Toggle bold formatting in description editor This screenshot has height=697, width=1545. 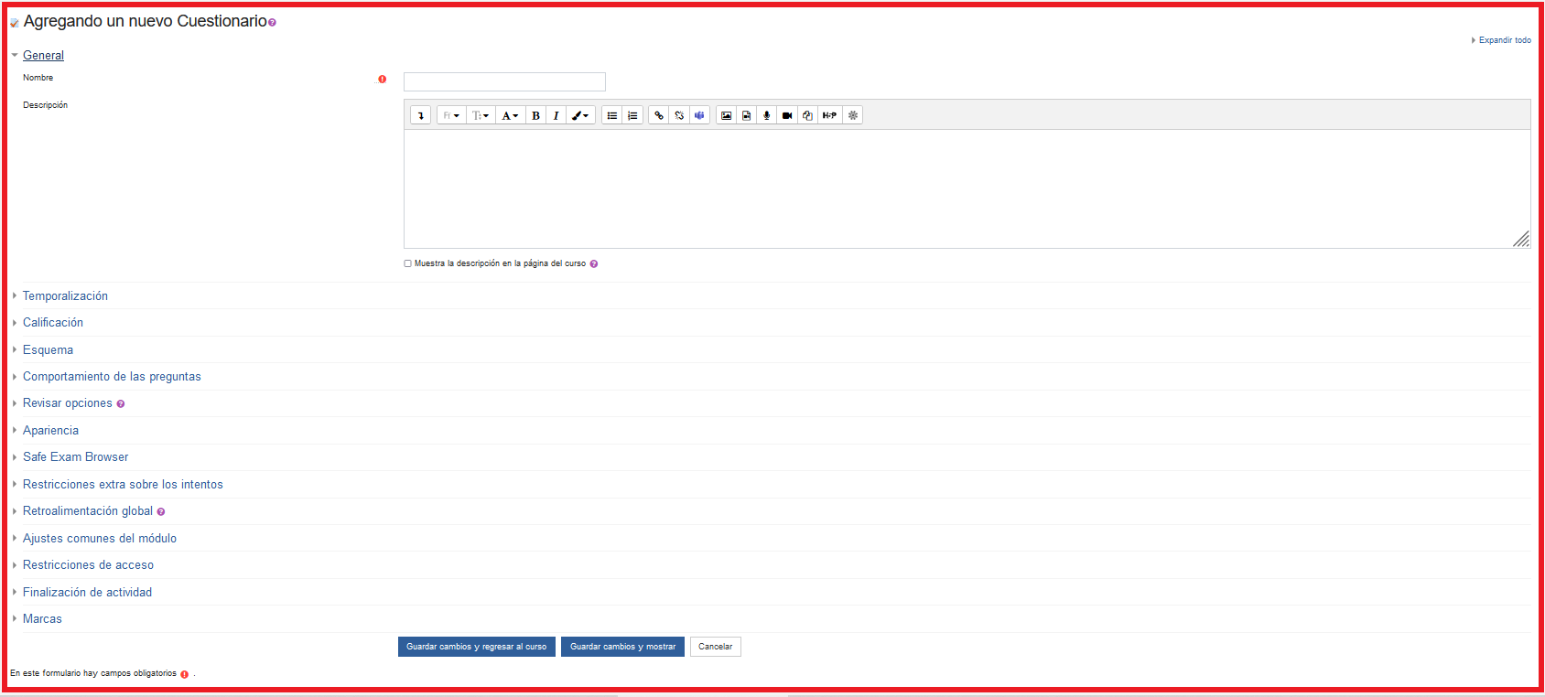pyautogui.click(x=535, y=115)
